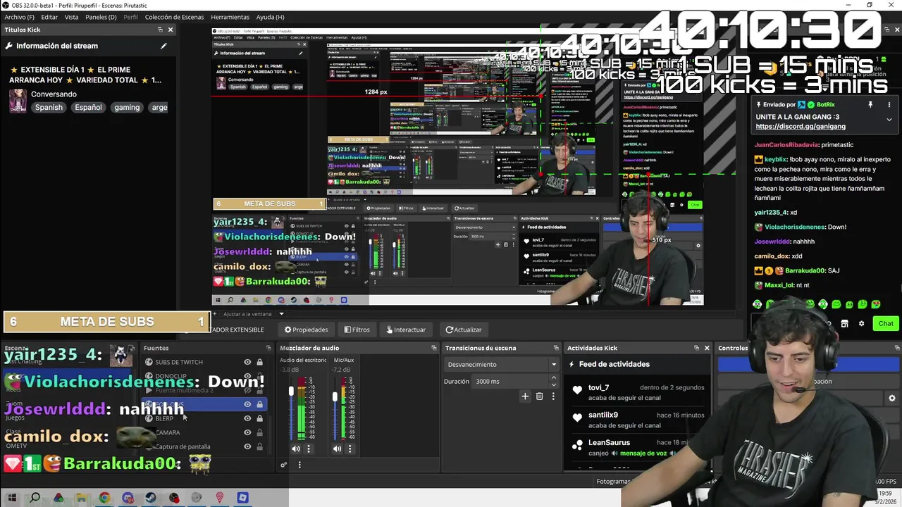Collapse the pinned BotRix message chevron
Viewport: 902px width, 507px height.
tap(889, 120)
